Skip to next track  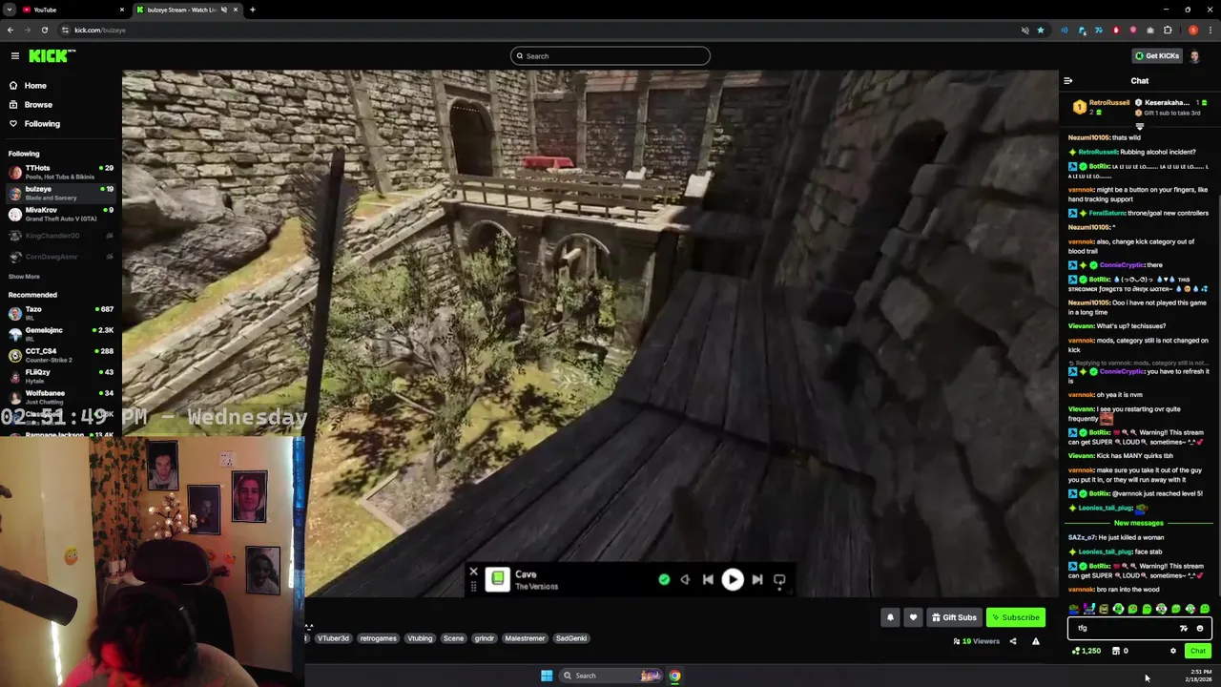[x=756, y=580]
